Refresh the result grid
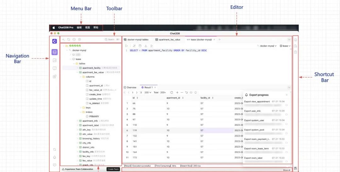Image resolution: width=340 pixels, height=172 pixels. pyautogui.click(x=172, y=92)
